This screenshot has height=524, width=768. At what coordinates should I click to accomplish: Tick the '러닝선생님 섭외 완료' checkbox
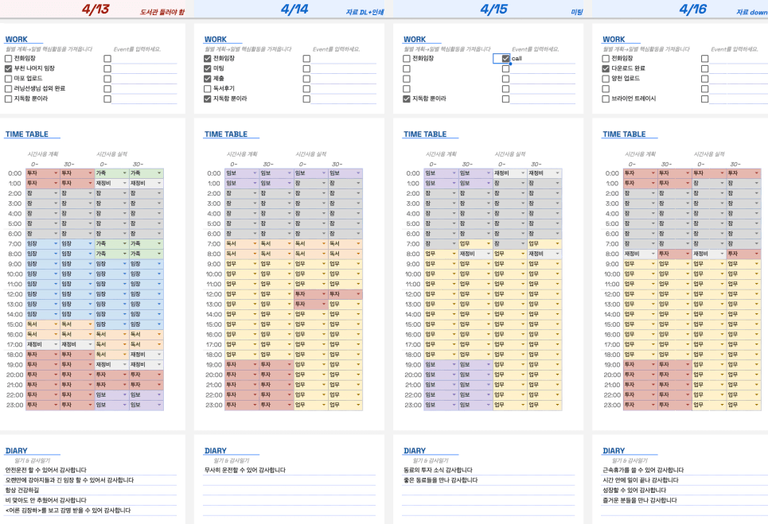coord(9,88)
